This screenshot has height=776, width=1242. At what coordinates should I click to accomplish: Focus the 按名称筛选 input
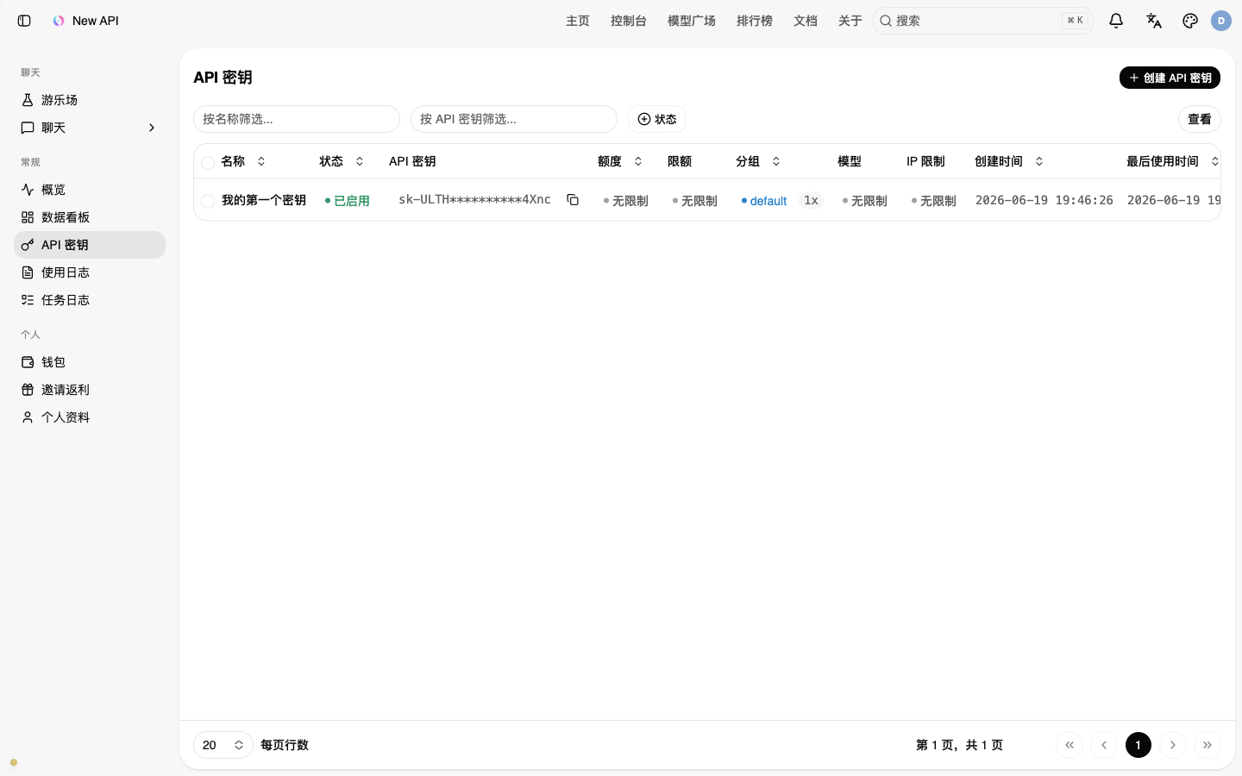click(297, 119)
